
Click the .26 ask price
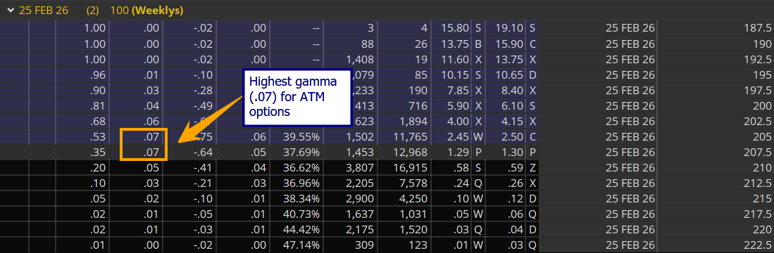pyautogui.click(x=516, y=183)
